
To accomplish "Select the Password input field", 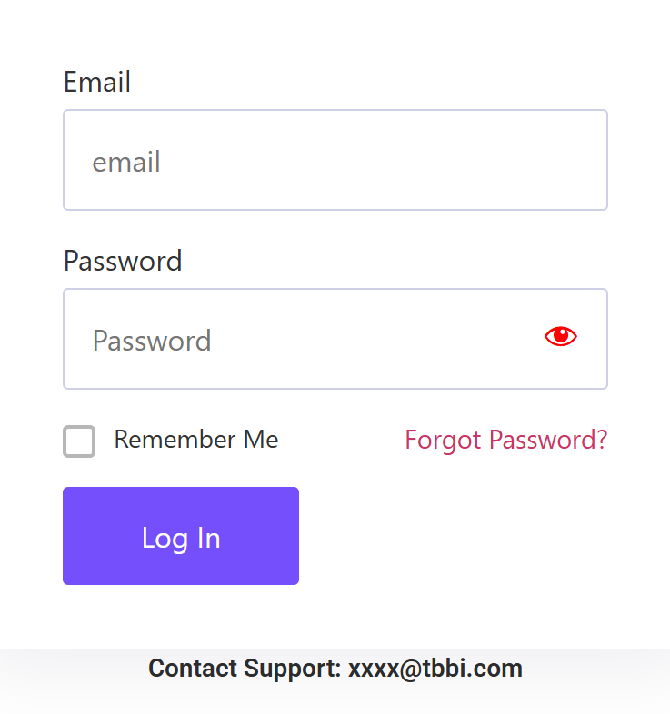I will (x=335, y=339).
